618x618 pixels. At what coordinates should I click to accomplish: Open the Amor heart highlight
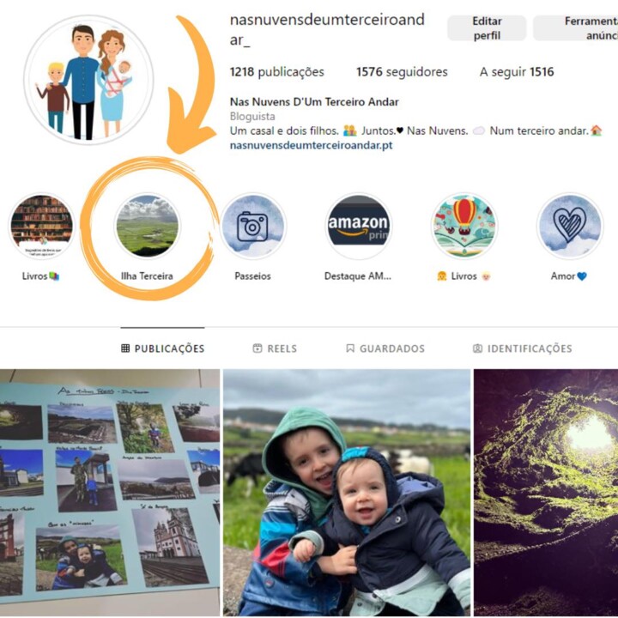pyautogui.click(x=570, y=226)
